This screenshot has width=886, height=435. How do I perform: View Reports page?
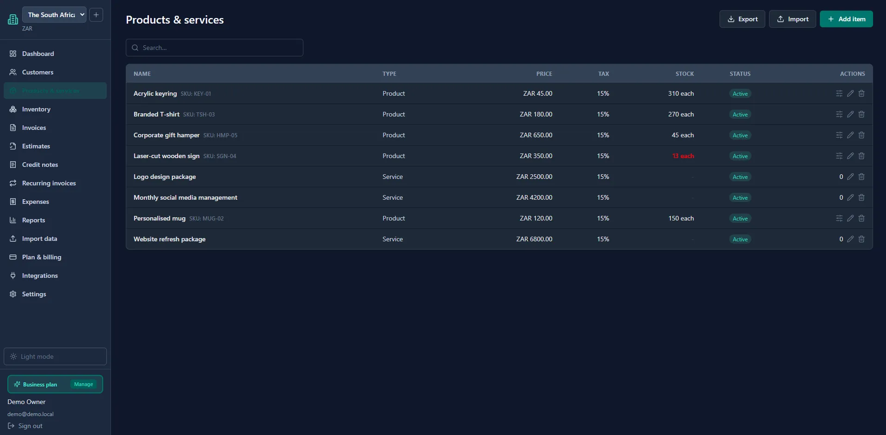click(55, 220)
